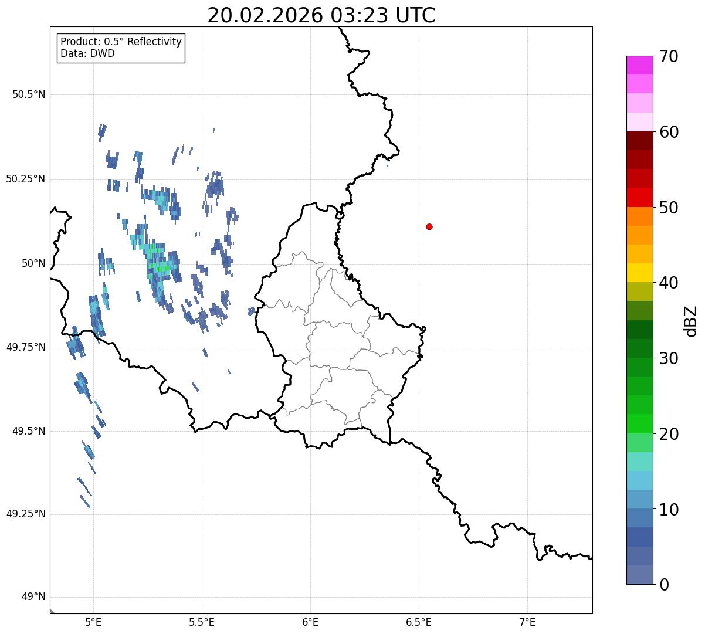Image resolution: width=705 pixels, height=634 pixels.
Task: Click the 5.5°E longitude label
Action: (202, 622)
